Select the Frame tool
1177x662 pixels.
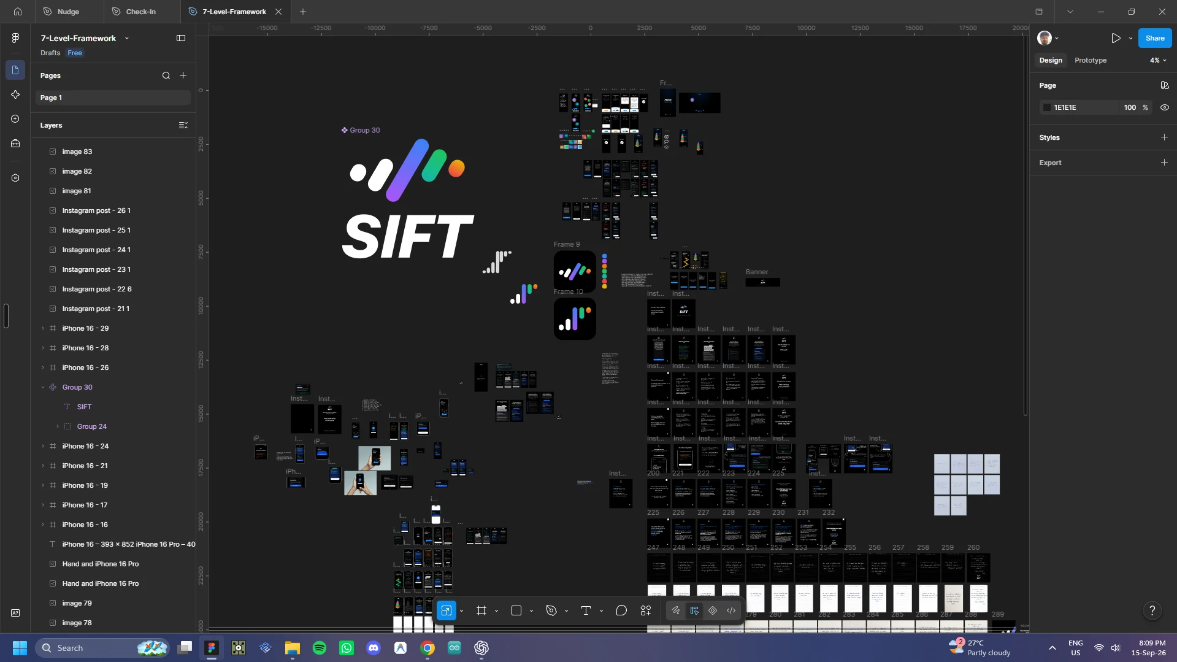[481, 610]
